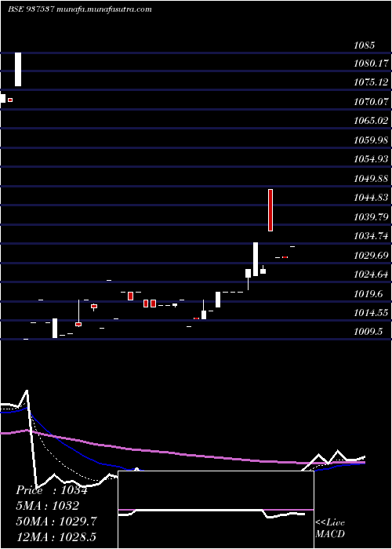Click the 1075.12 price axis label

click(371, 82)
